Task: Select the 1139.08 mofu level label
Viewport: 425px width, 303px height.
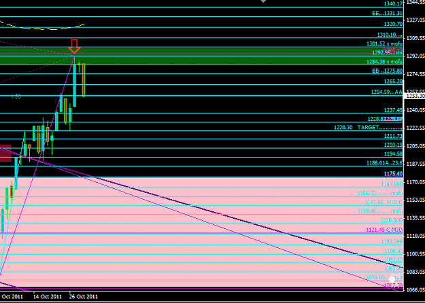Action: (379, 211)
